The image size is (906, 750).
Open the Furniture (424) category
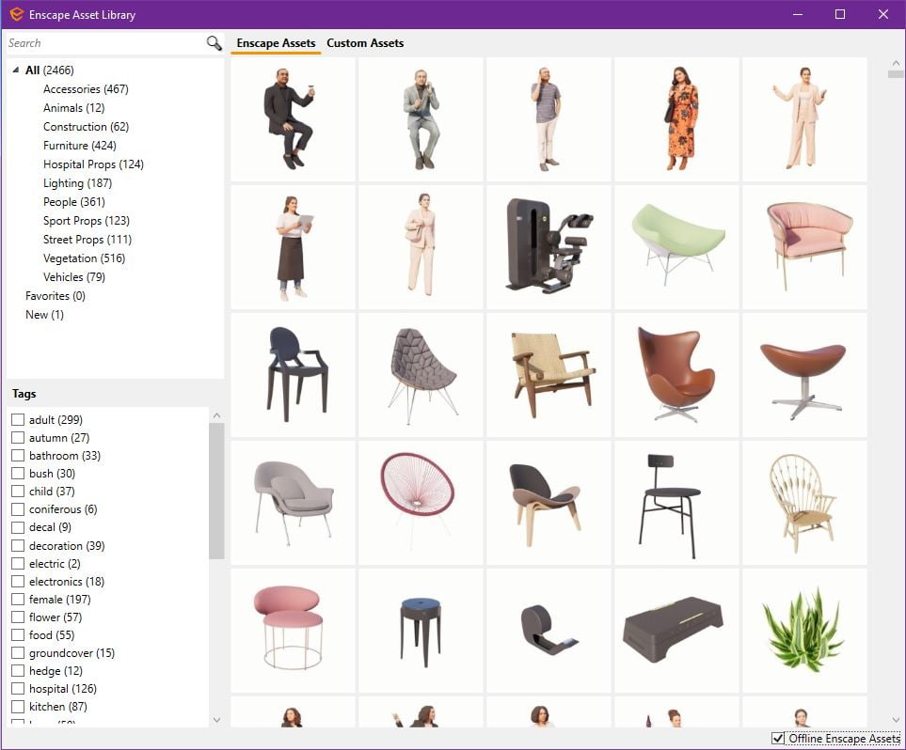[x=80, y=146]
